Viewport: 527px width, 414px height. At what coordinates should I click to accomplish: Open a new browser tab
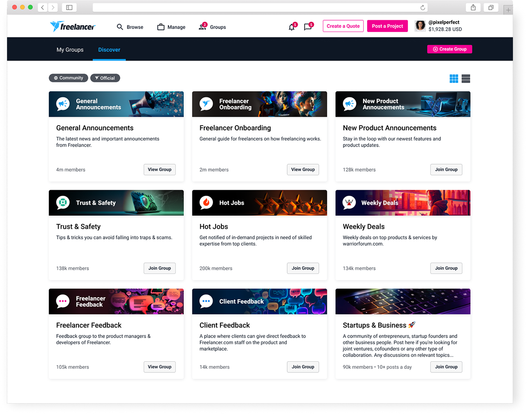pyautogui.click(x=508, y=10)
